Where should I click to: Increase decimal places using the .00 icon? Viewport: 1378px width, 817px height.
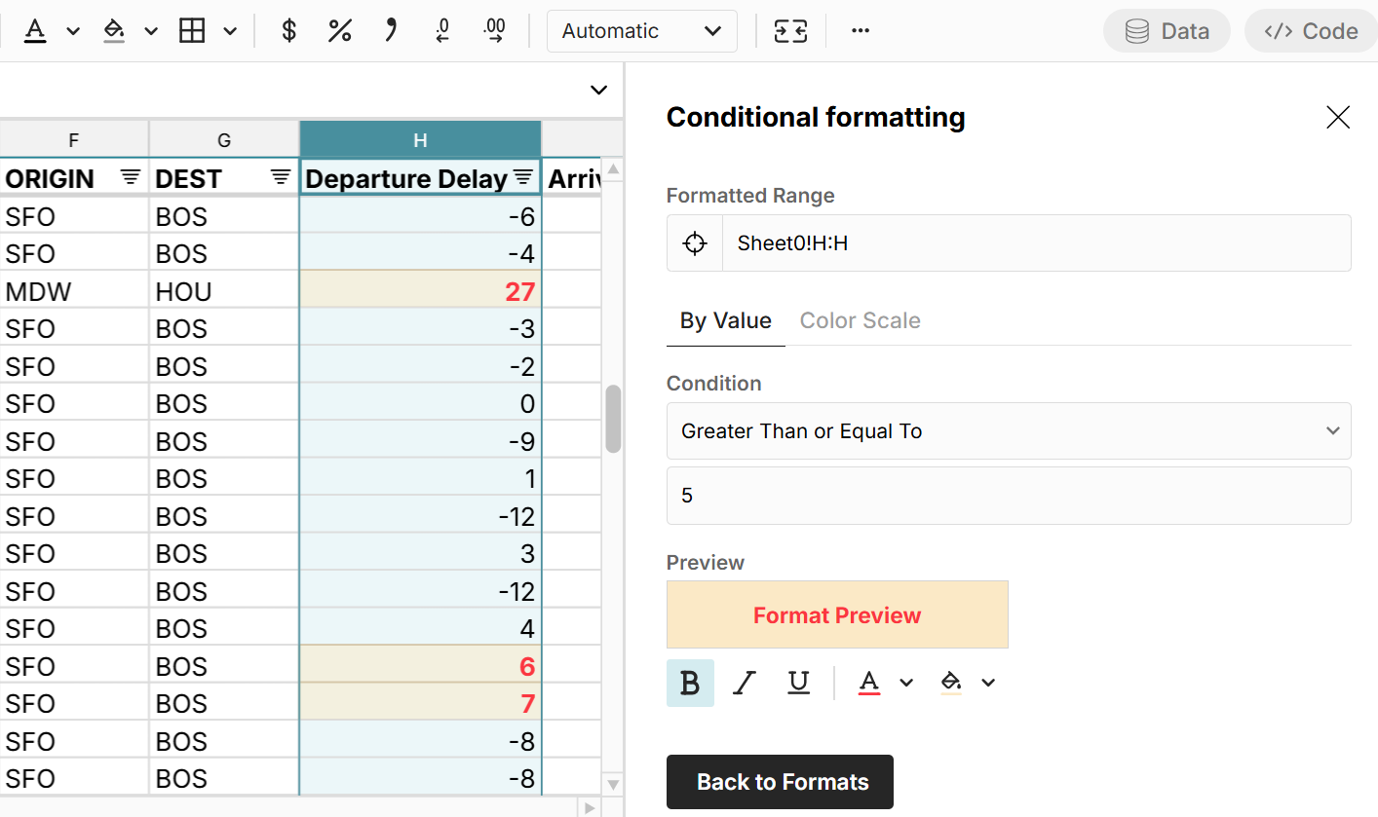(x=493, y=30)
